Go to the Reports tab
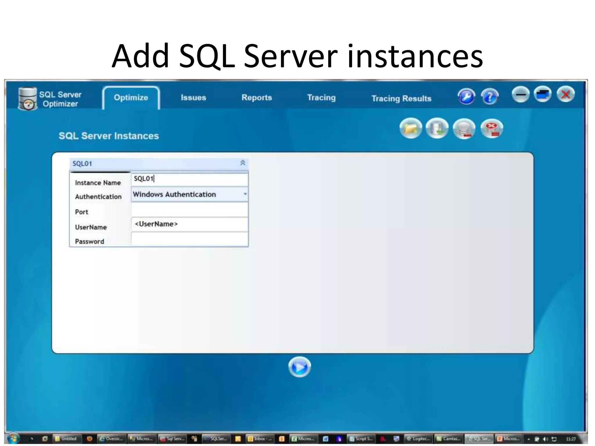 tap(257, 98)
